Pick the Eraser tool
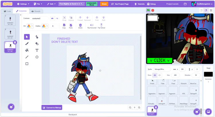The height and width of the screenshot is (117, 215). [x=37, y=44]
